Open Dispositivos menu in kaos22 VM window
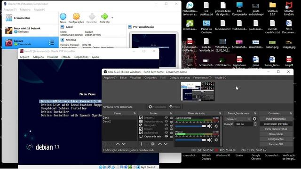Viewport: 301px width, 169px height. (x=81, y=57)
